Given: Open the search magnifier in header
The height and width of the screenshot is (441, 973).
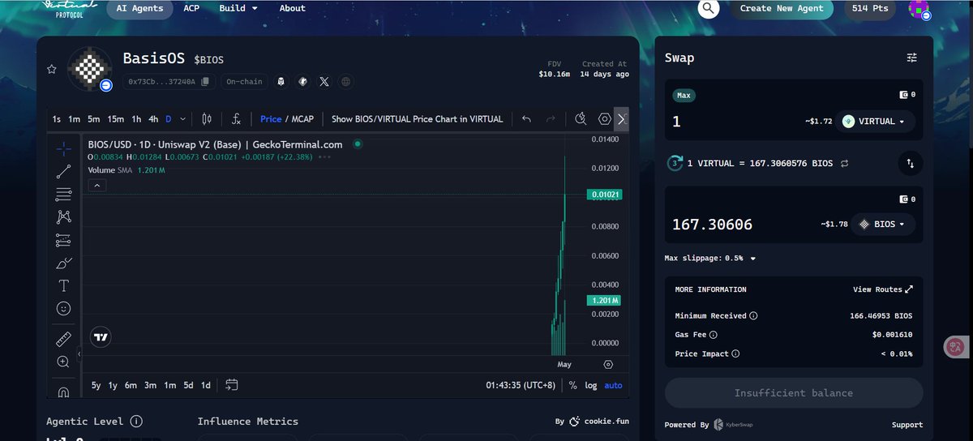Looking at the screenshot, I should click(709, 9).
